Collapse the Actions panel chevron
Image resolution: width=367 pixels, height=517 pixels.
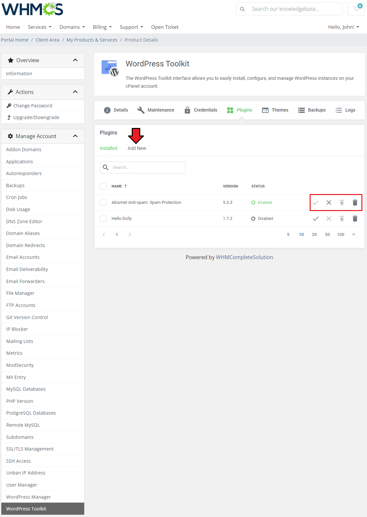pos(75,92)
